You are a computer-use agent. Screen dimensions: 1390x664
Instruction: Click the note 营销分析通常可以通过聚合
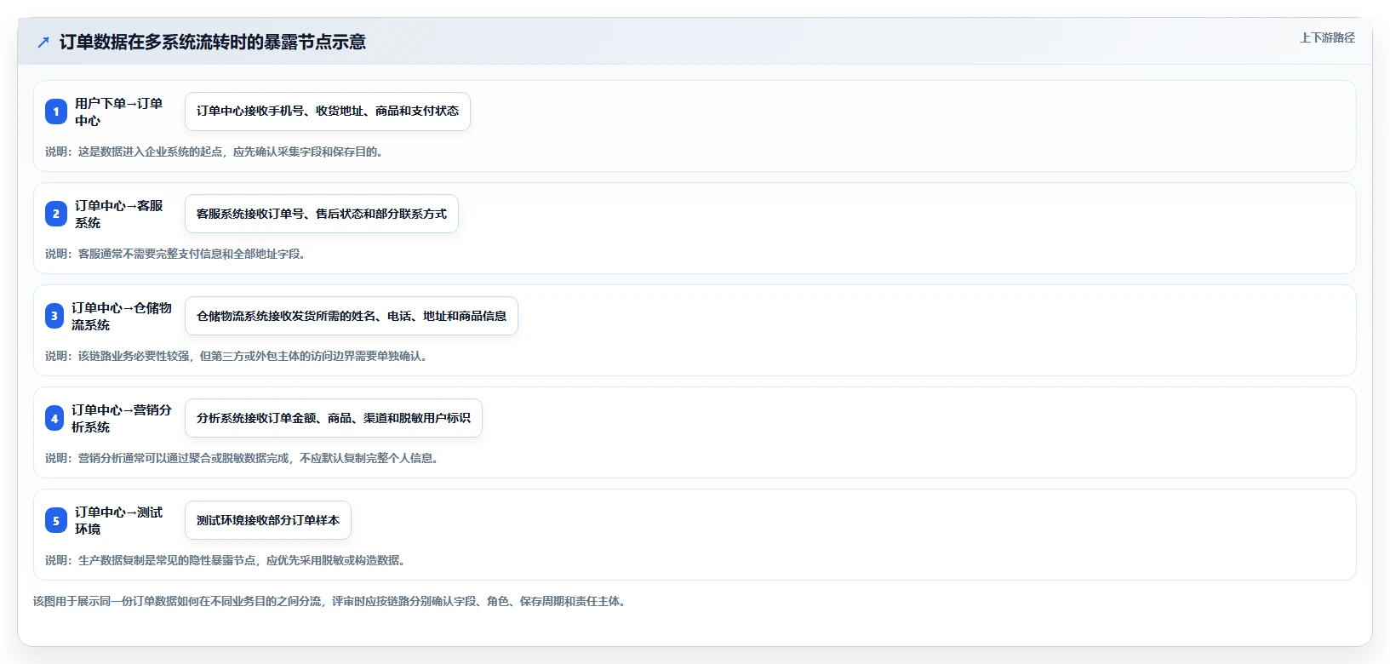[243, 458]
